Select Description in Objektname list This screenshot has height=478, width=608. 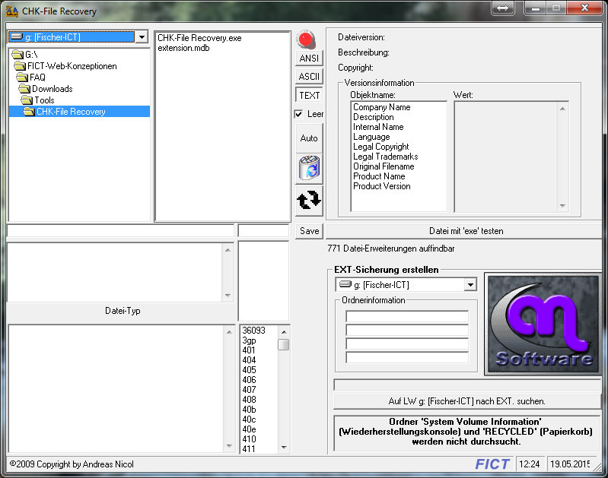pyautogui.click(x=373, y=117)
